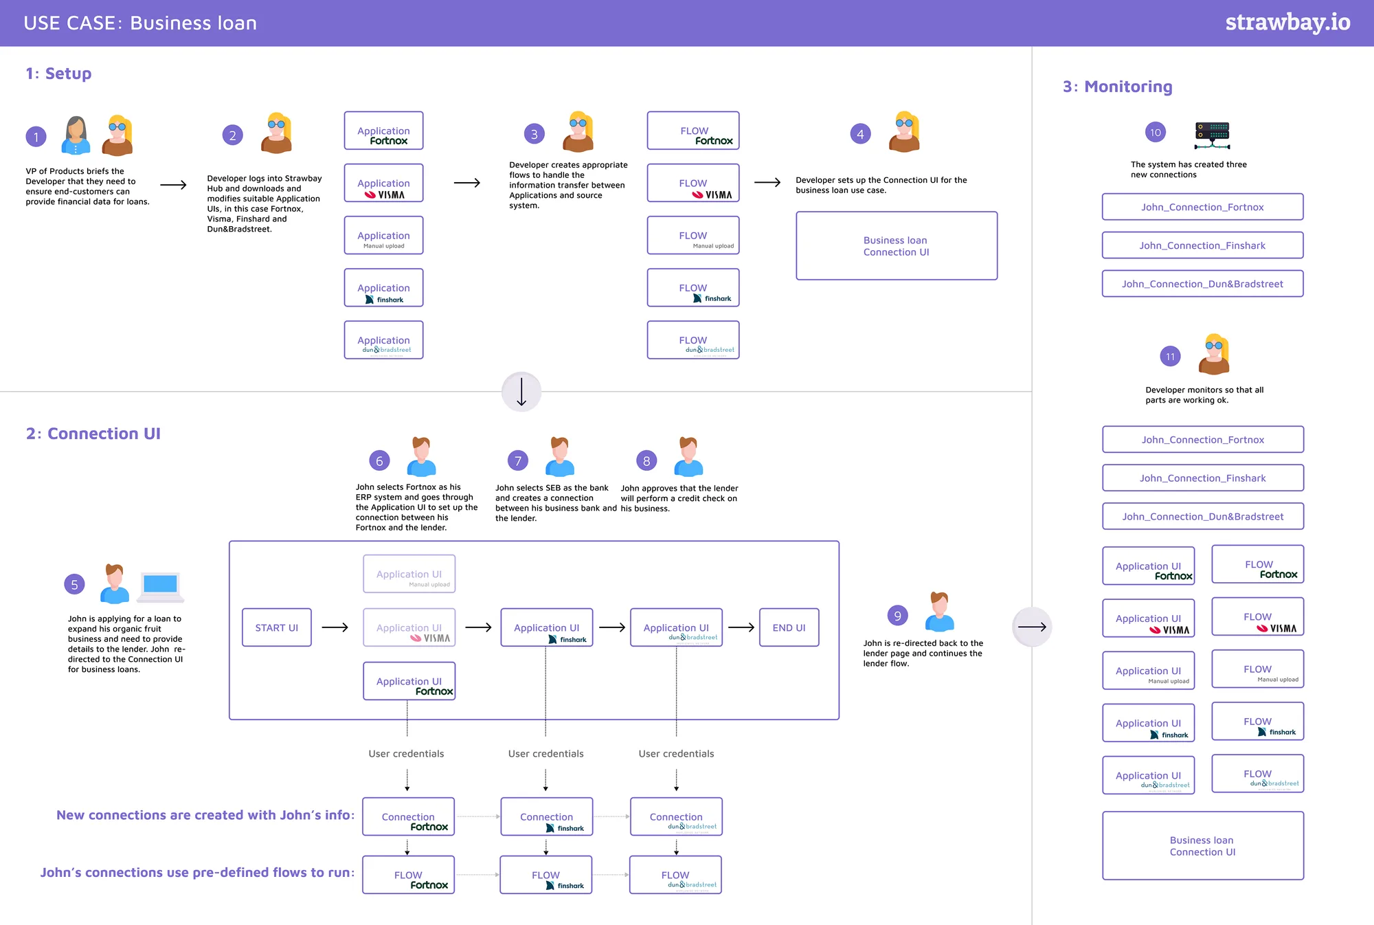Click FLOW dun&bradstreet below Connection dun&bradstreet

[x=675, y=875]
